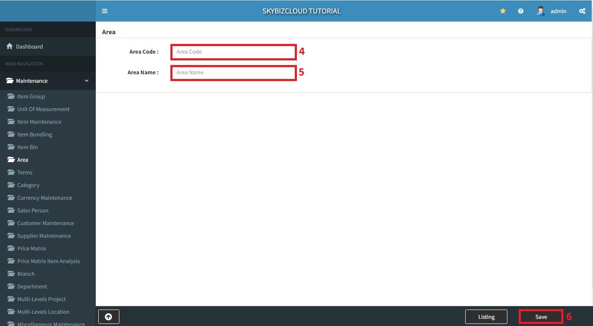The height and width of the screenshot is (326, 593).
Task: Click the Listing button
Action: tap(486, 317)
